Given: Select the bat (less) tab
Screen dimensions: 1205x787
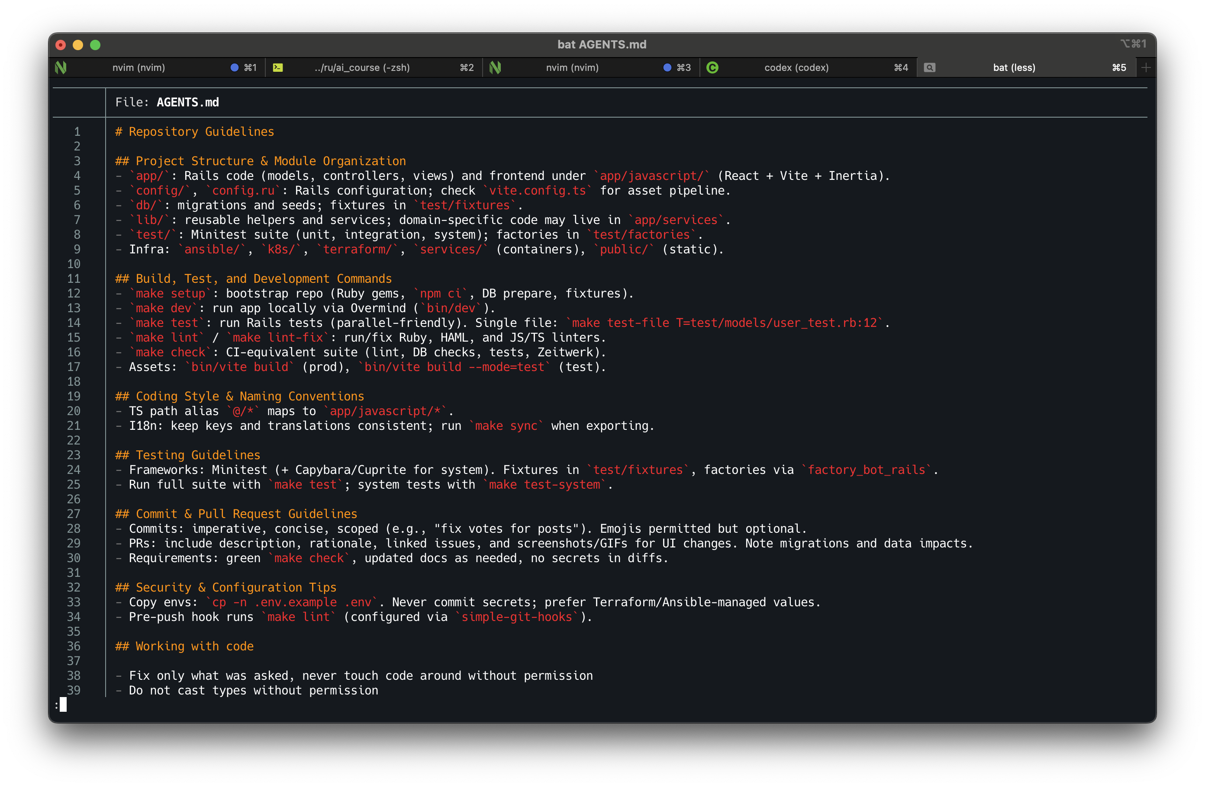Looking at the screenshot, I should (x=1014, y=67).
